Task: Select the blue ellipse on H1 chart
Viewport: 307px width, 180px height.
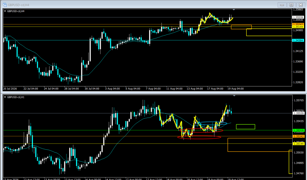Action: [213, 123]
